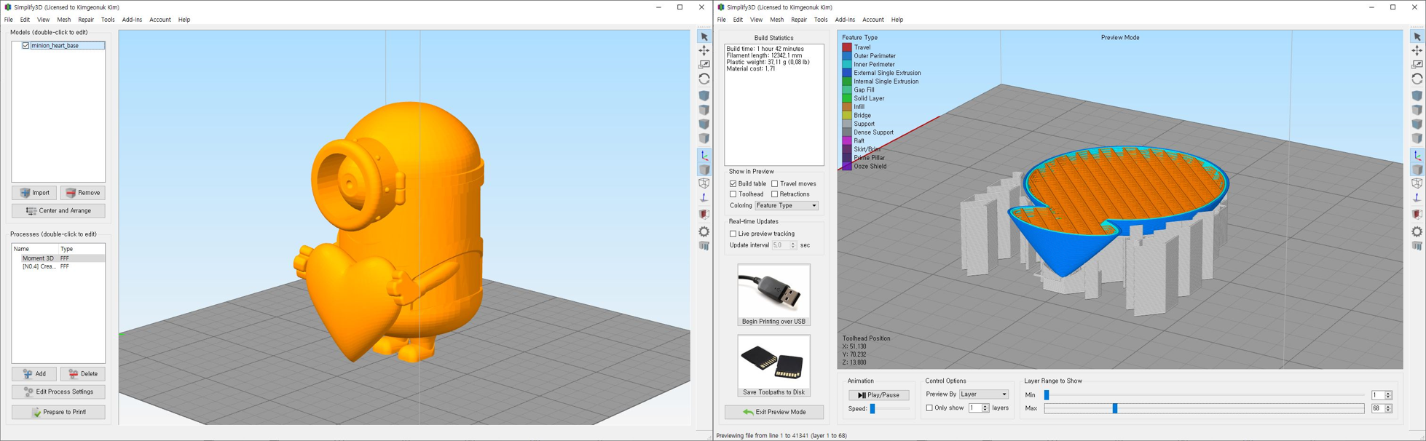
Task: Click the USB cable image thumbnail
Action: click(x=773, y=290)
